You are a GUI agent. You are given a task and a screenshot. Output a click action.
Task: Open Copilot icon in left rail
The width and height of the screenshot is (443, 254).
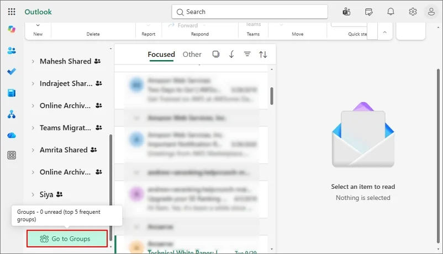pos(12,29)
